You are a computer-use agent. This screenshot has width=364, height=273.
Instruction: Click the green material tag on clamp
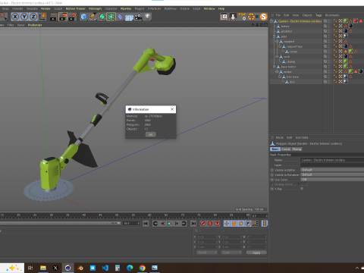(346, 61)
